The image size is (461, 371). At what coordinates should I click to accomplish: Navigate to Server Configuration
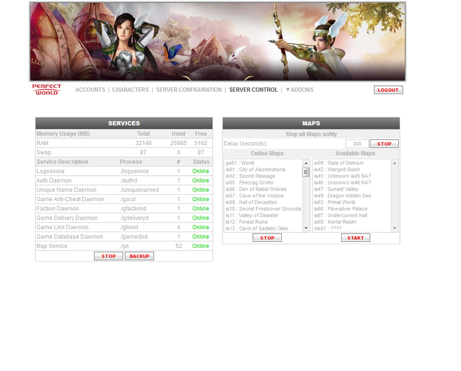(x=188, y=90)
